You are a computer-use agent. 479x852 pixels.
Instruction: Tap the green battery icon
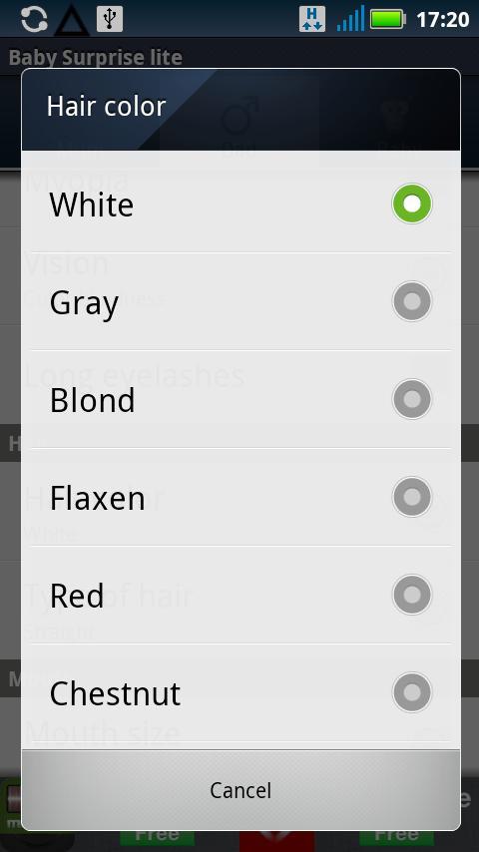click(388, 19)
